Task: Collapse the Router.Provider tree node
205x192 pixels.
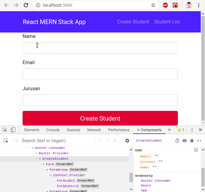Action: (36, 153)
